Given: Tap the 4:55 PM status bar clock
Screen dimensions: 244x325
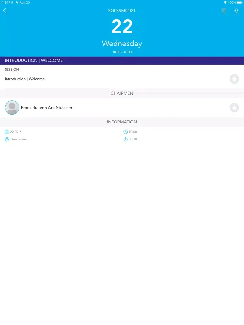Looking at the screenshot, I should point(7,3).
